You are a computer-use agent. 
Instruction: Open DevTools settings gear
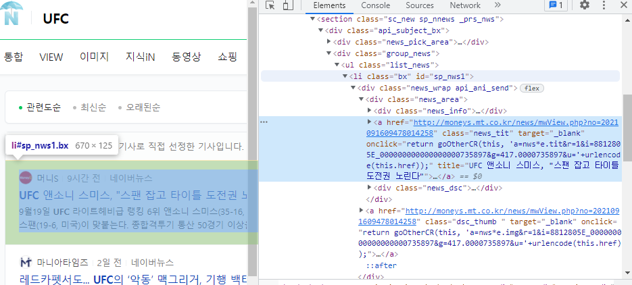tap(585, 5)
